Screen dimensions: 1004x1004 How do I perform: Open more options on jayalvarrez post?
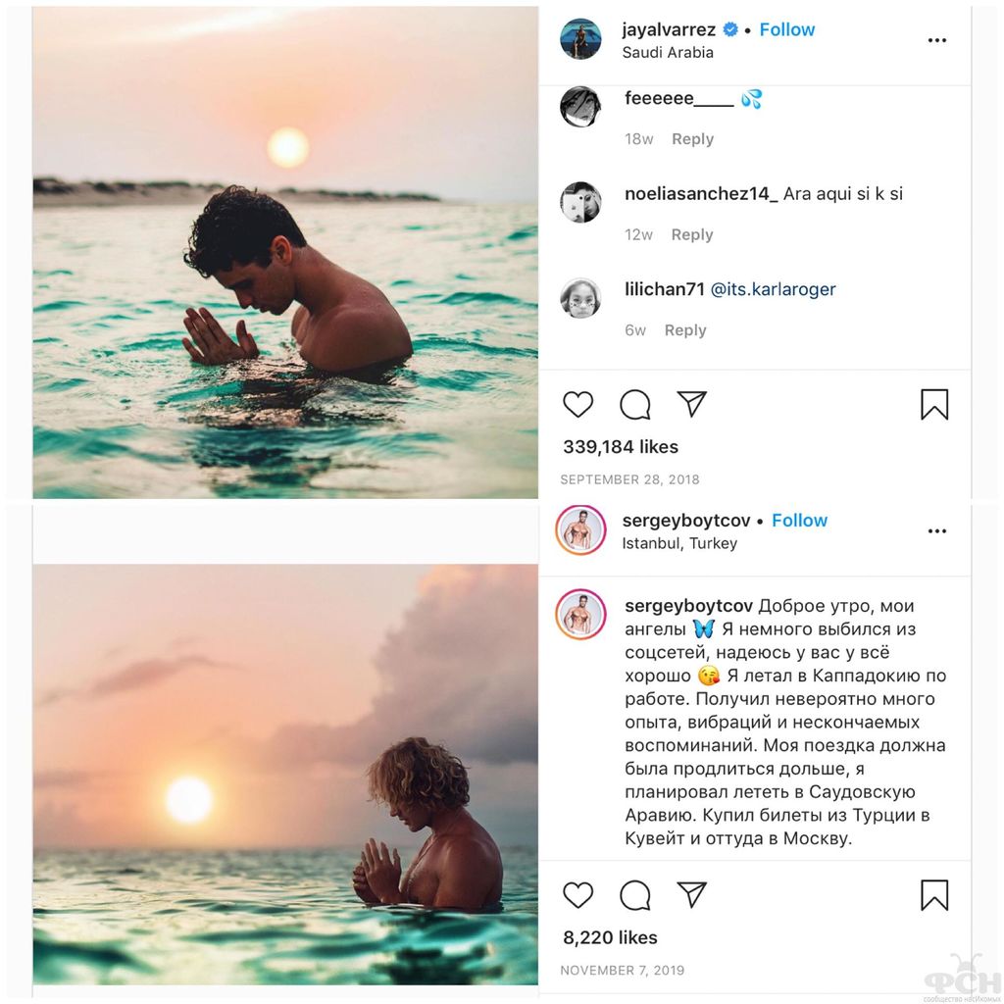pos(937,40)
